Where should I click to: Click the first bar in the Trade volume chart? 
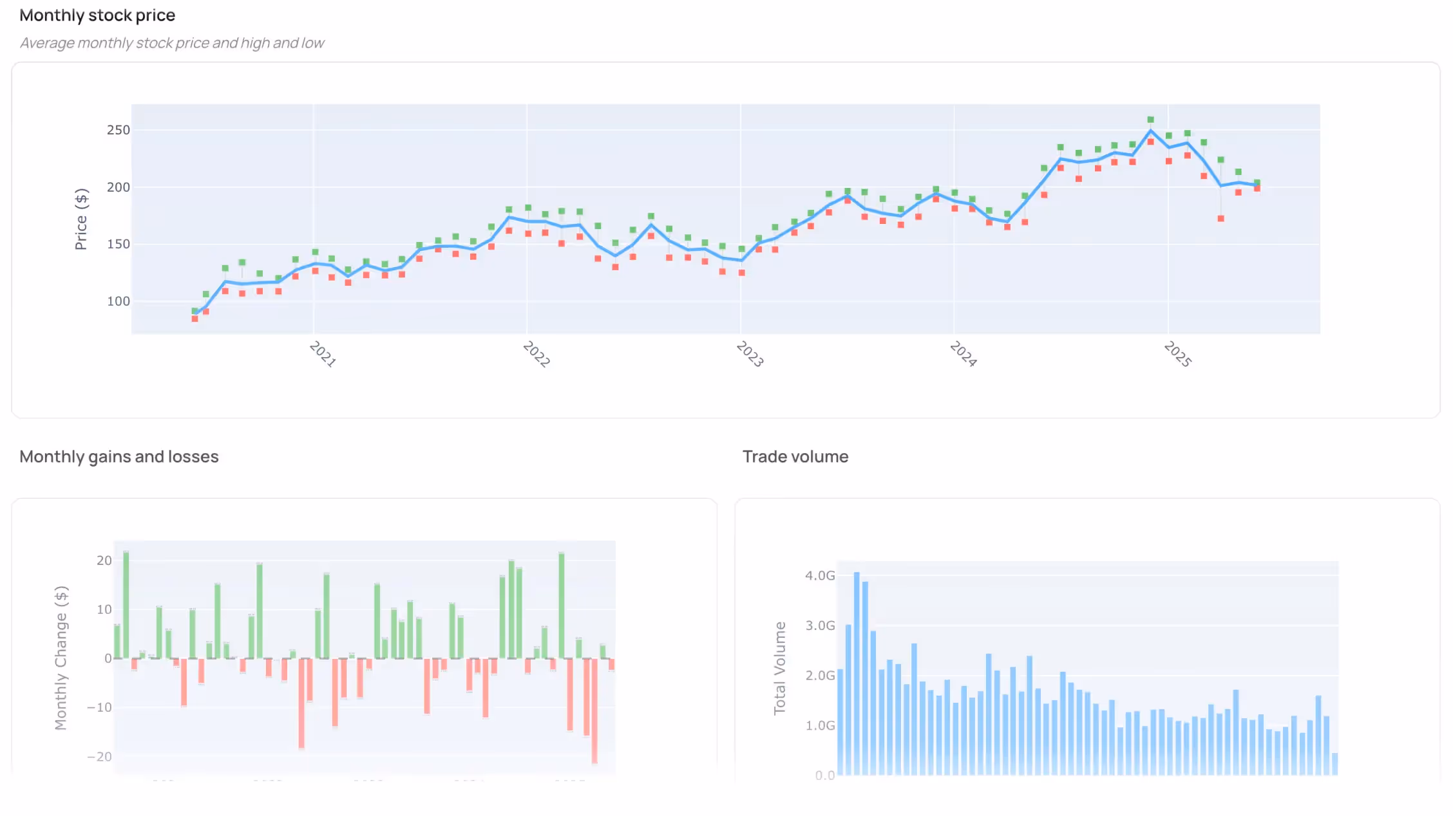(x=840, y=722)
